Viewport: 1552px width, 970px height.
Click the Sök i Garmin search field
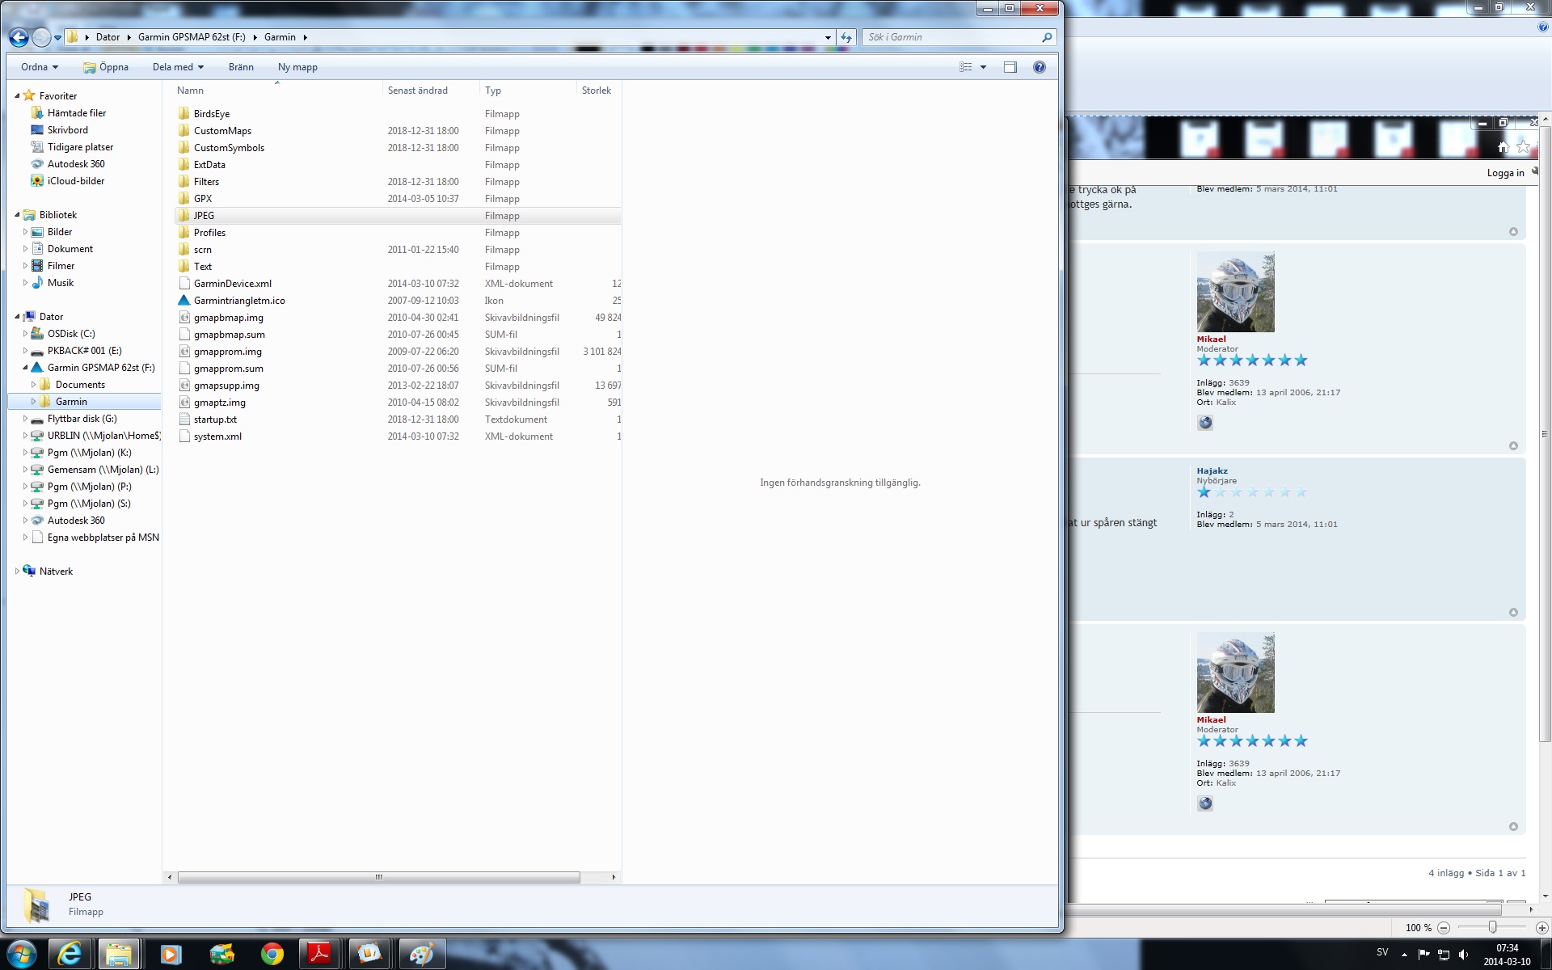tap(952, 37)
